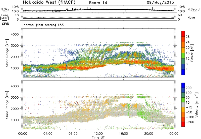
Task: Click the 'Power [dB]' colorbar label
Action: point(192,53)
